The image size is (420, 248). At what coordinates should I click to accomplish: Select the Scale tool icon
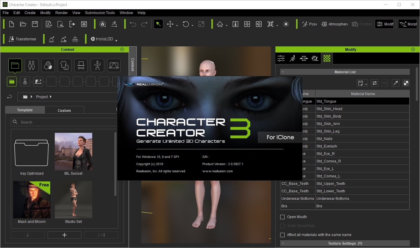201,24
